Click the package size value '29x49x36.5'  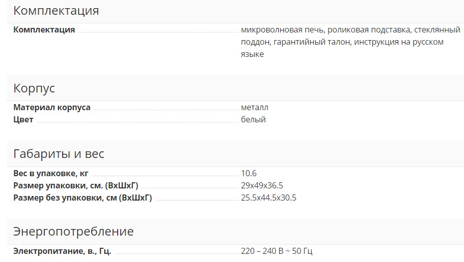tap(262, 186)
